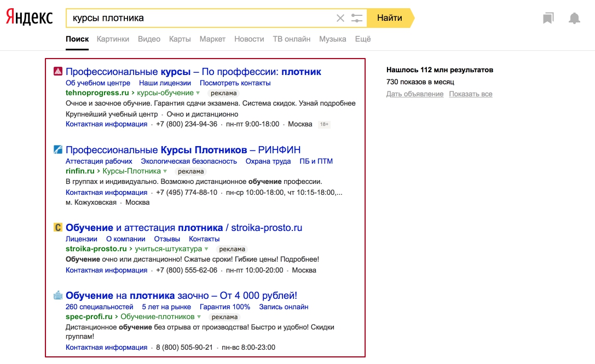
Task: Click the 'Наши лицензии' sitelink
Action: click(x=165, y=83)
